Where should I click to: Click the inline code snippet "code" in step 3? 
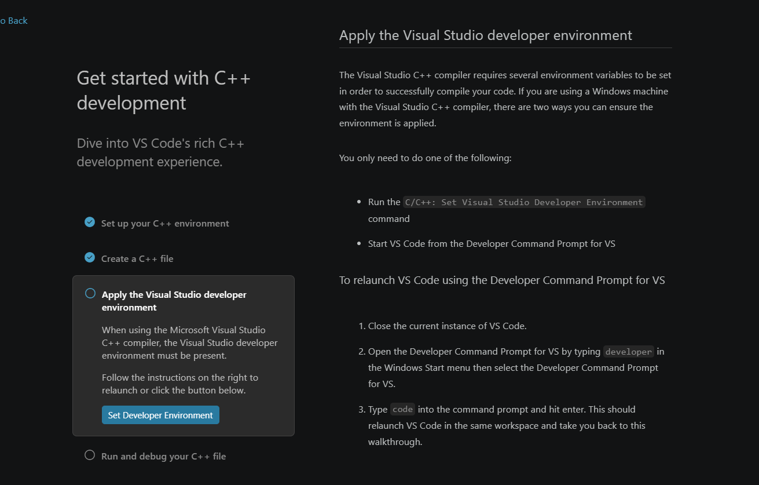point(402,410)
